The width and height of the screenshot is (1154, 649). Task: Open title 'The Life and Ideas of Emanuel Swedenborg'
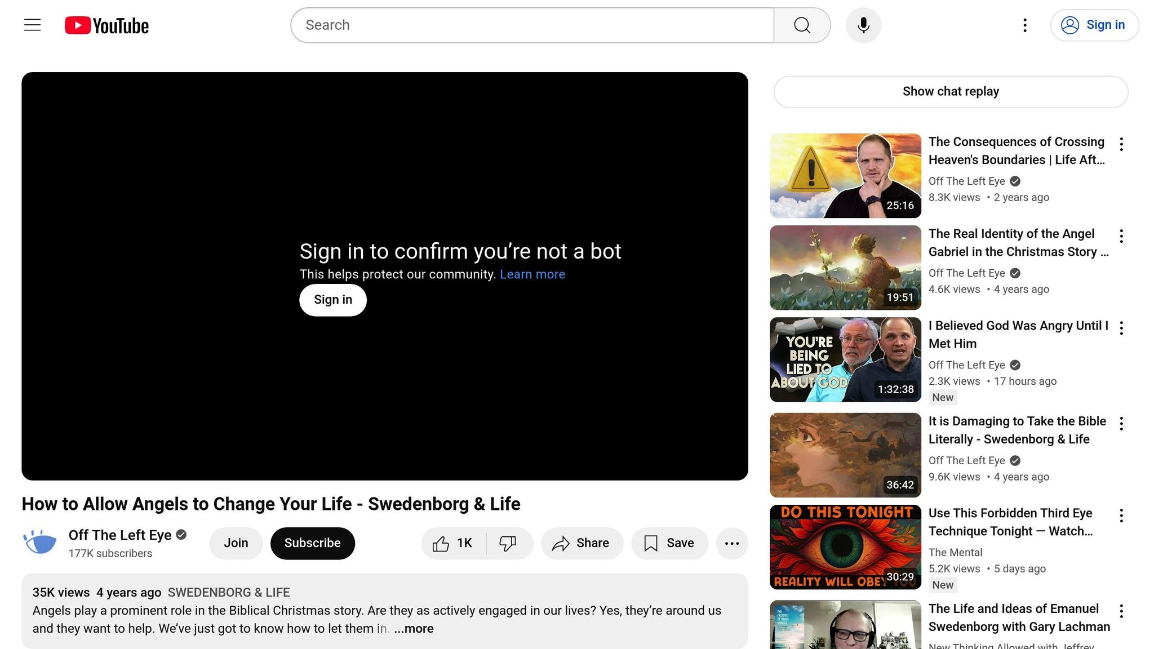click(1019, 618)
